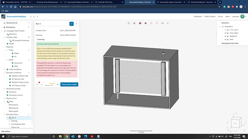
Task: Toggle visibility of the first Flow region
Action: click(x=225, y=30)
